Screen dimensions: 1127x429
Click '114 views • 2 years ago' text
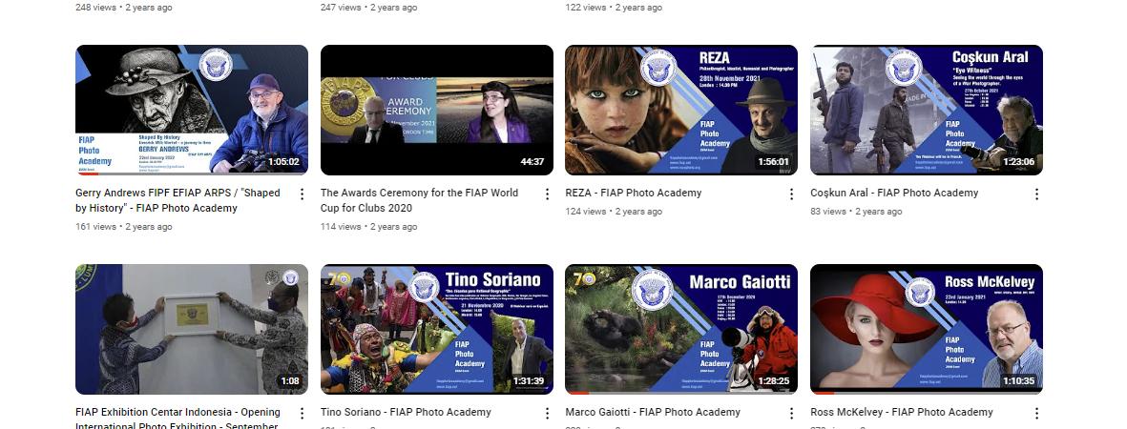(x=368, y=226)
